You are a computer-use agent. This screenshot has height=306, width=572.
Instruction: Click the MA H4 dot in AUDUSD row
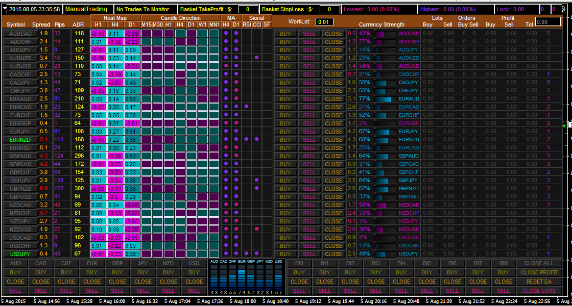(x=226, y=66)
